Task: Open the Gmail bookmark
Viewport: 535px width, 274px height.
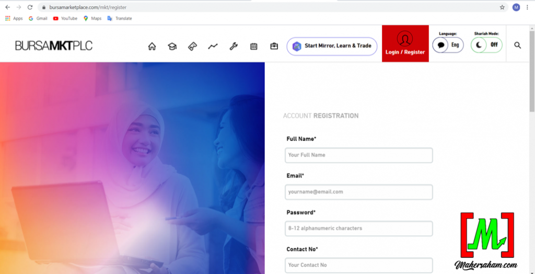Action: [38, 18]
